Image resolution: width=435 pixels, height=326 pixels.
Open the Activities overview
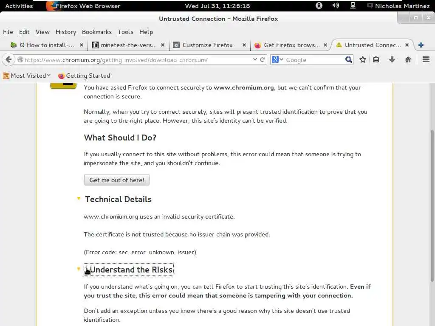(19, 6)
